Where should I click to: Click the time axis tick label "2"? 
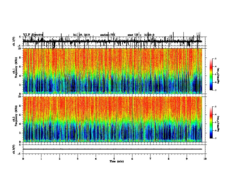tap(60, 159)
